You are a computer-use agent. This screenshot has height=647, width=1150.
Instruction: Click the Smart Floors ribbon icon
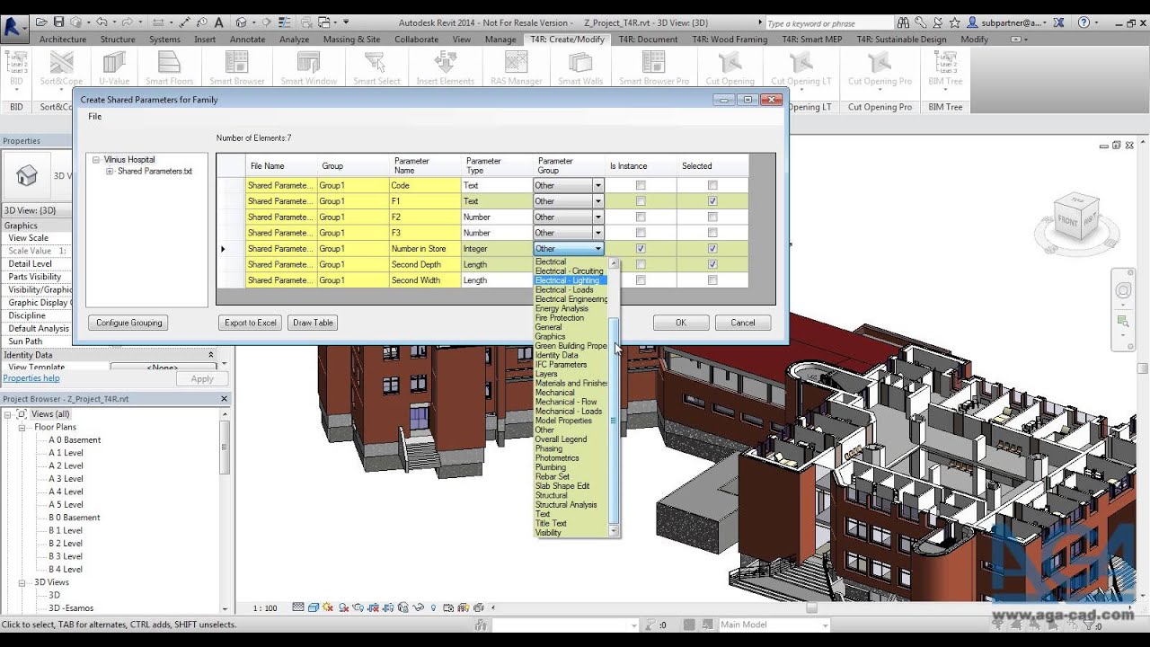click(x=170, y=62)
